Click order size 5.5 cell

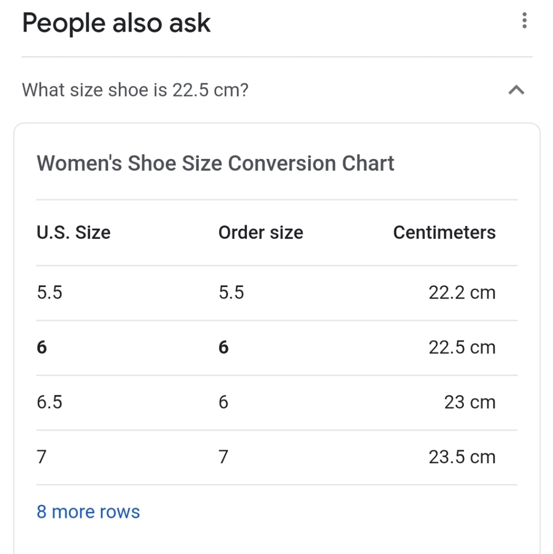pyautogui.click(x=231, y=293)
